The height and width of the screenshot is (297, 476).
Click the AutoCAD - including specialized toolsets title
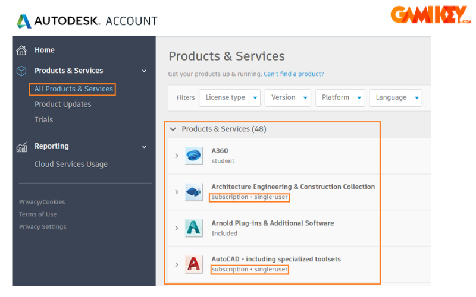pyautogui.click(x=276, y=259)
